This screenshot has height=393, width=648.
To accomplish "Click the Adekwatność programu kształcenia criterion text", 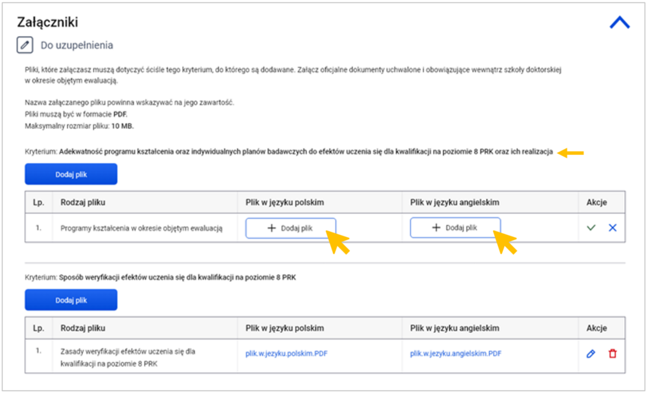I will pos(306,152).
